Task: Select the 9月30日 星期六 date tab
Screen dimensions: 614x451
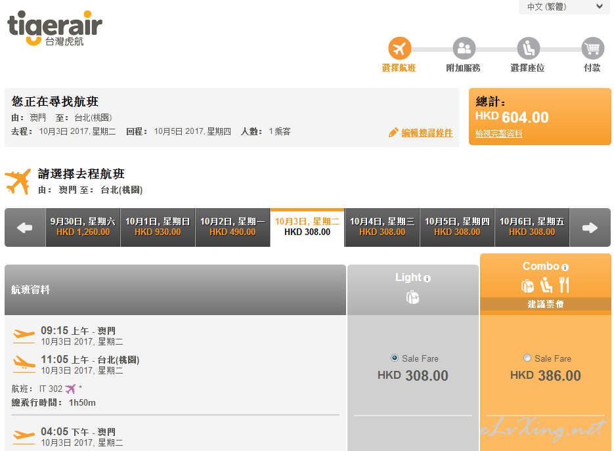Action: point(83,227)
